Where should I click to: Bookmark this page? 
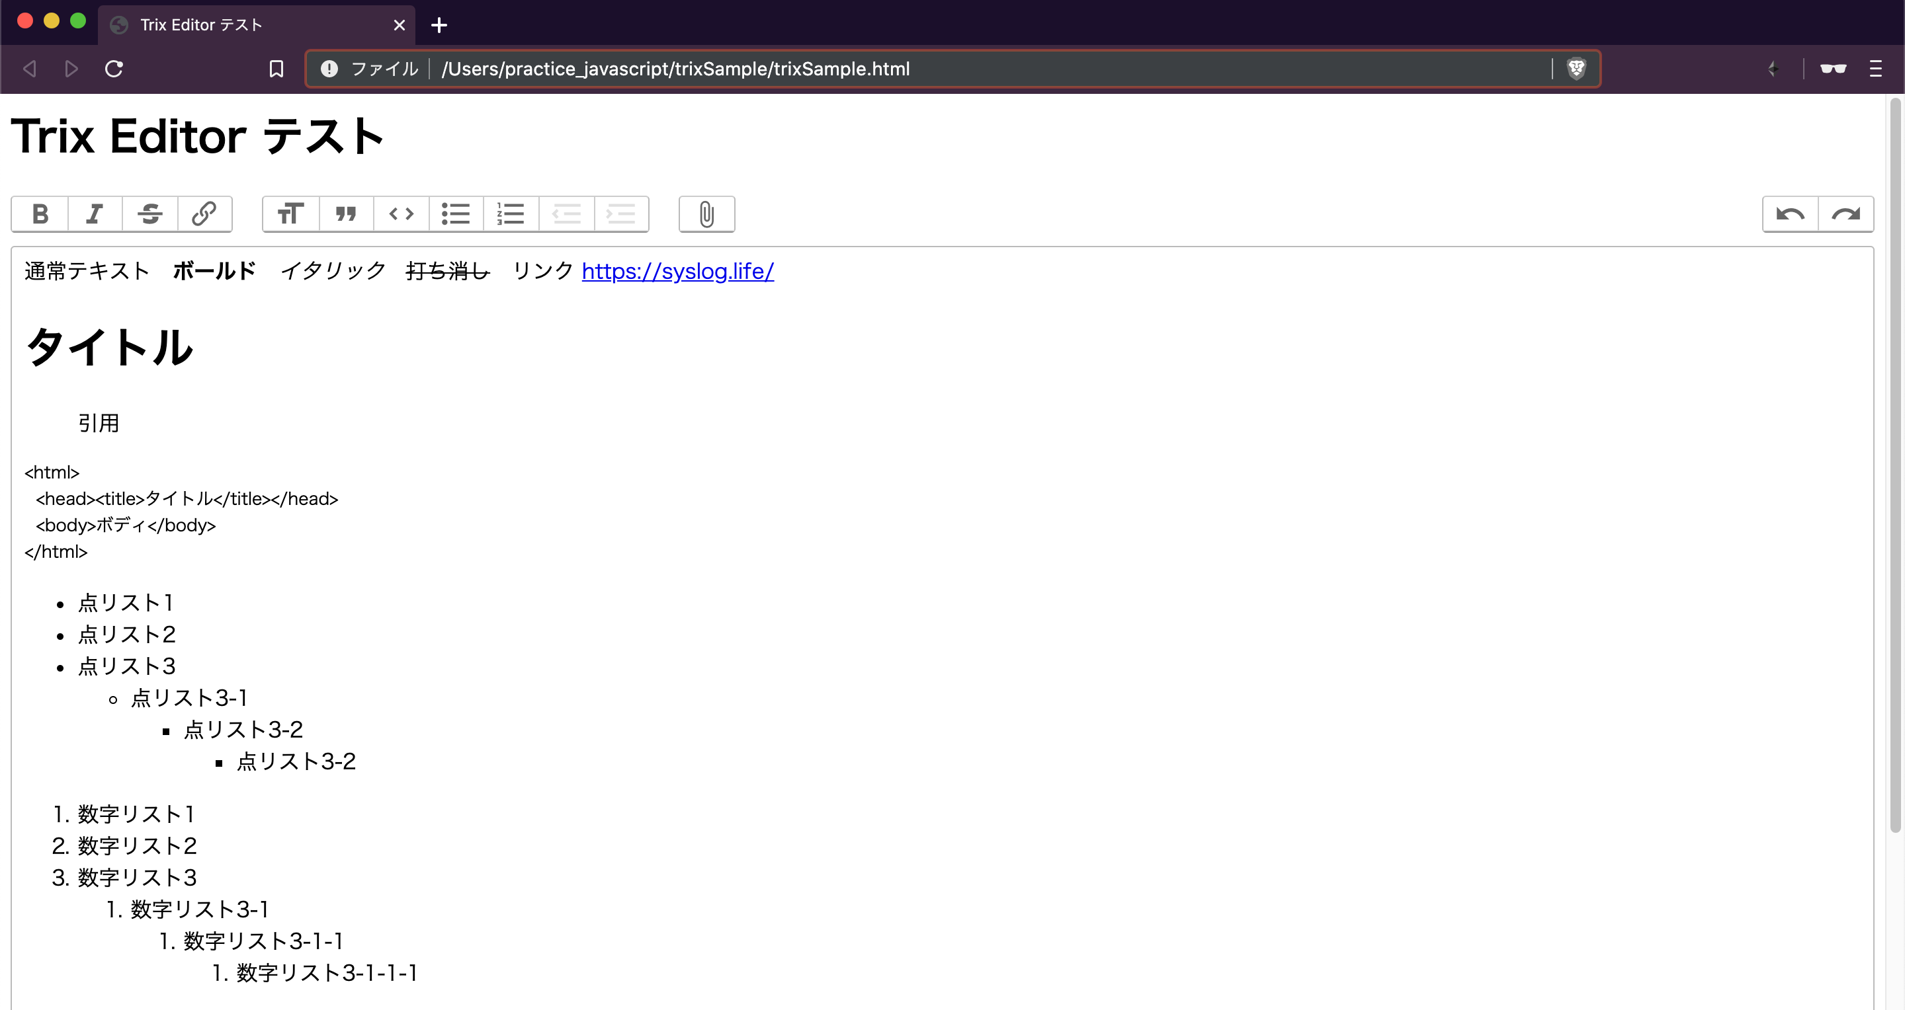276,69
